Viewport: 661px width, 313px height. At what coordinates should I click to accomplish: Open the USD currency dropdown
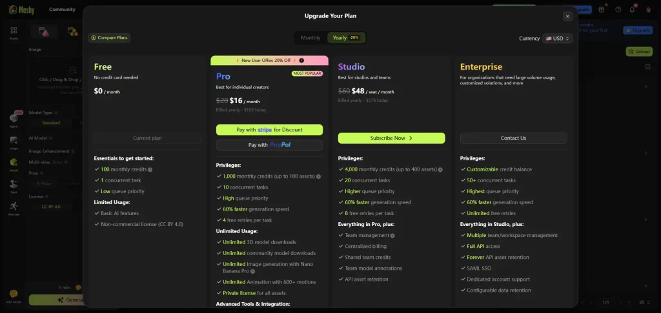(x=557, y=38)
